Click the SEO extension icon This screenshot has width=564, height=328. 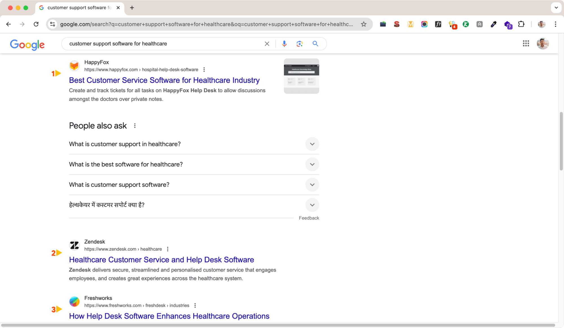pyautogui.click(x=397, y=24)
